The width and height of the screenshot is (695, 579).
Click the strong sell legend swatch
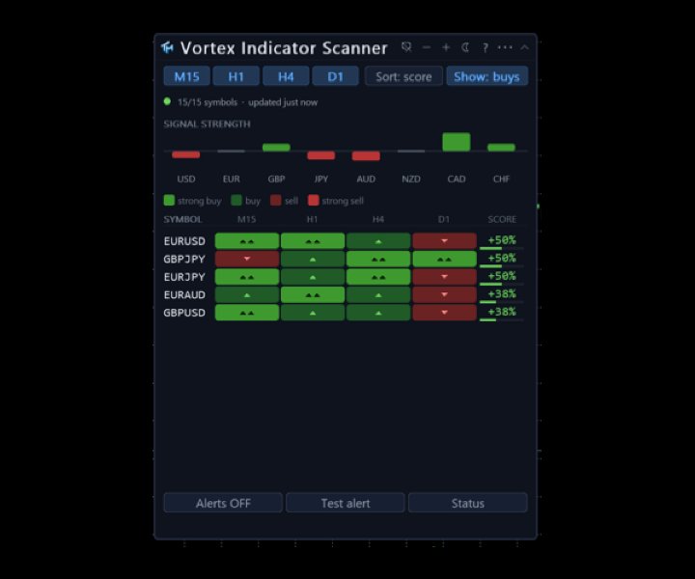click(x=314, y=200)
